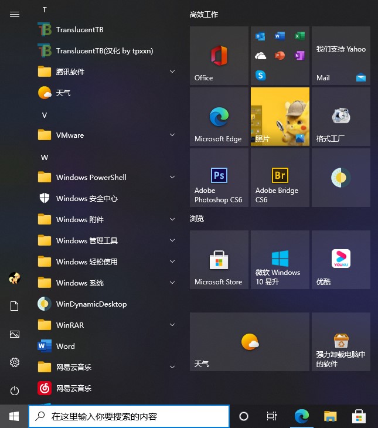The width and height of the screenshot is (378, 428).
Task: Launch Adobe Photoshop CS6 tile
Action: tap(219, 178)
